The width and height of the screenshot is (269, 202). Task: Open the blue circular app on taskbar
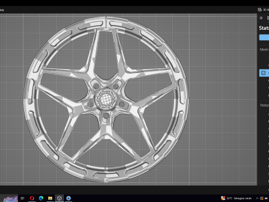point(68,198)
